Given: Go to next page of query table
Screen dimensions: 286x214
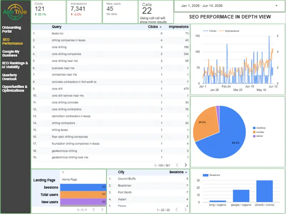Looking at the screenshot, I should point(186,165).
